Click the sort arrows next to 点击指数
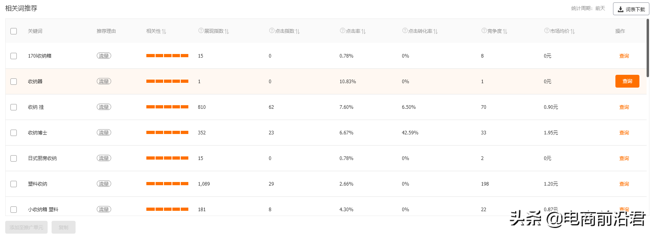This screenshot has height=234, width=653. tap(298, 31)
